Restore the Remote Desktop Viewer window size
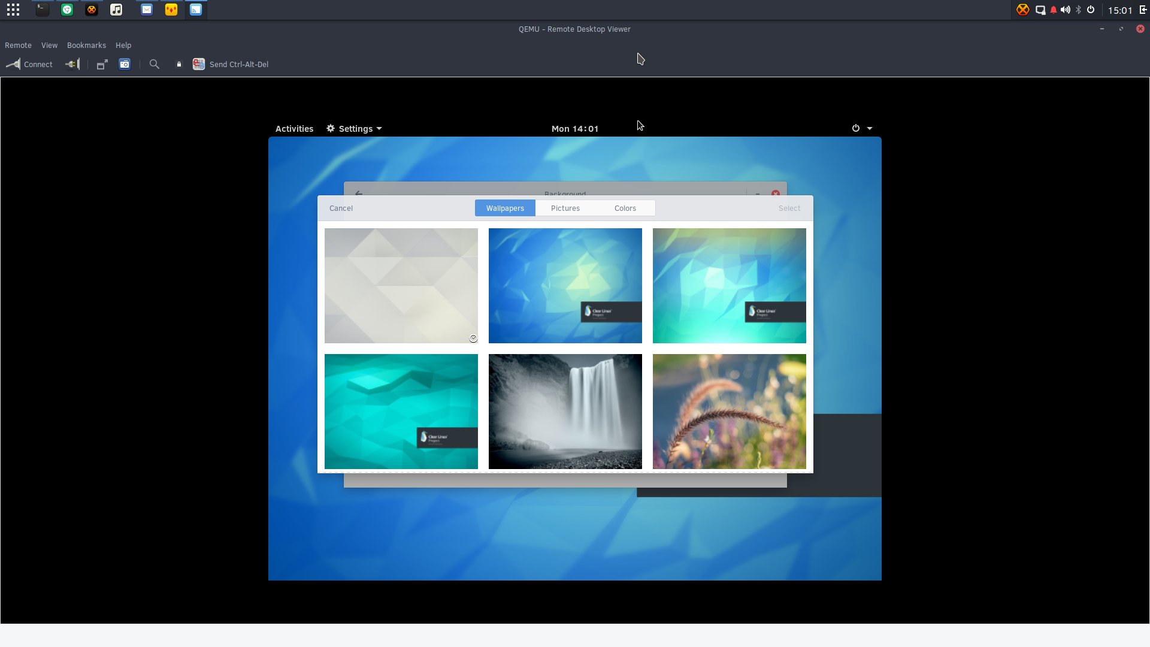Screen dimensions: 1150x647 click(x=1121, y=29)
